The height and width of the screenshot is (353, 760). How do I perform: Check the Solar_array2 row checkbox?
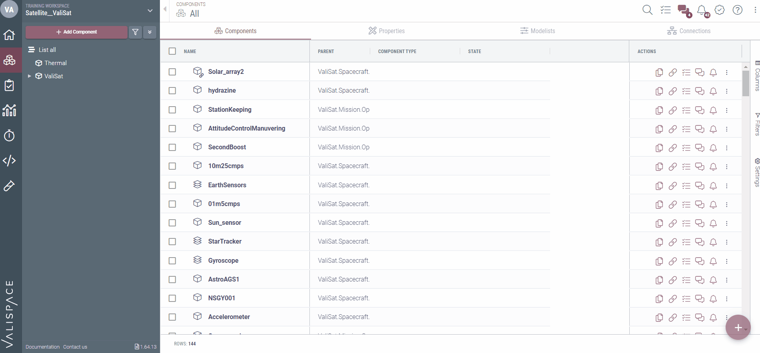(172, 72)
